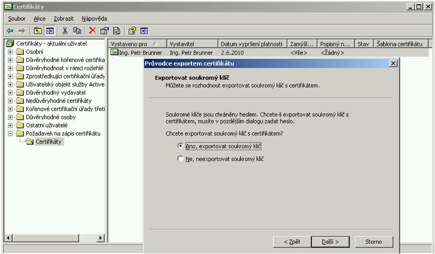Expand the Důvěryhodné osoby node

[x=10, y=117]
